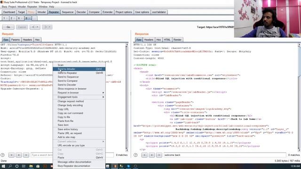Open the Store icon on taskbar

pos(38,166)
